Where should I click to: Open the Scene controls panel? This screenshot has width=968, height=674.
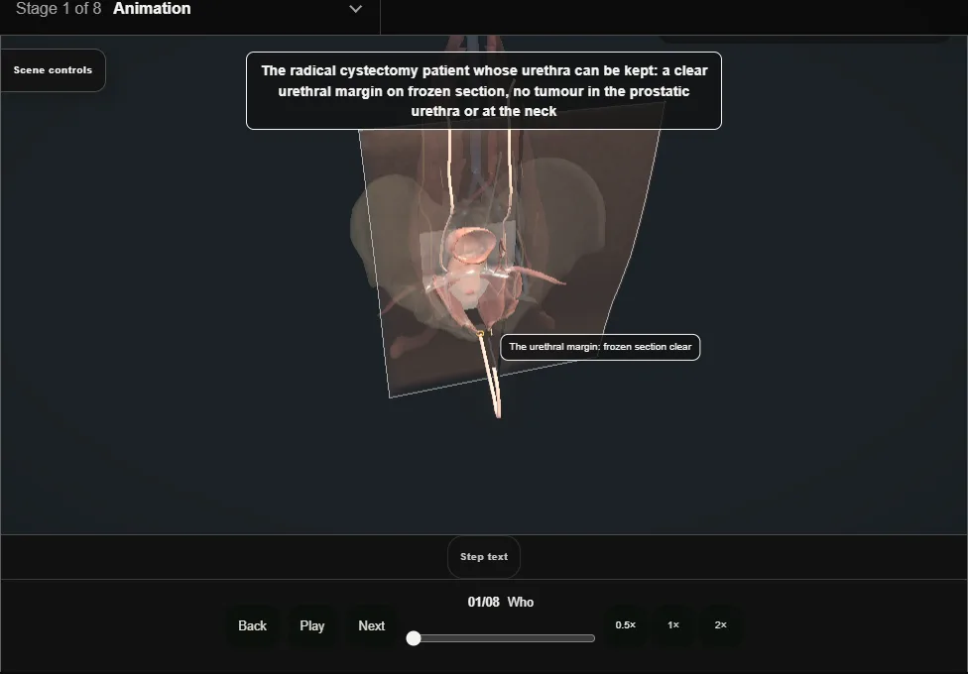point(54,70)
